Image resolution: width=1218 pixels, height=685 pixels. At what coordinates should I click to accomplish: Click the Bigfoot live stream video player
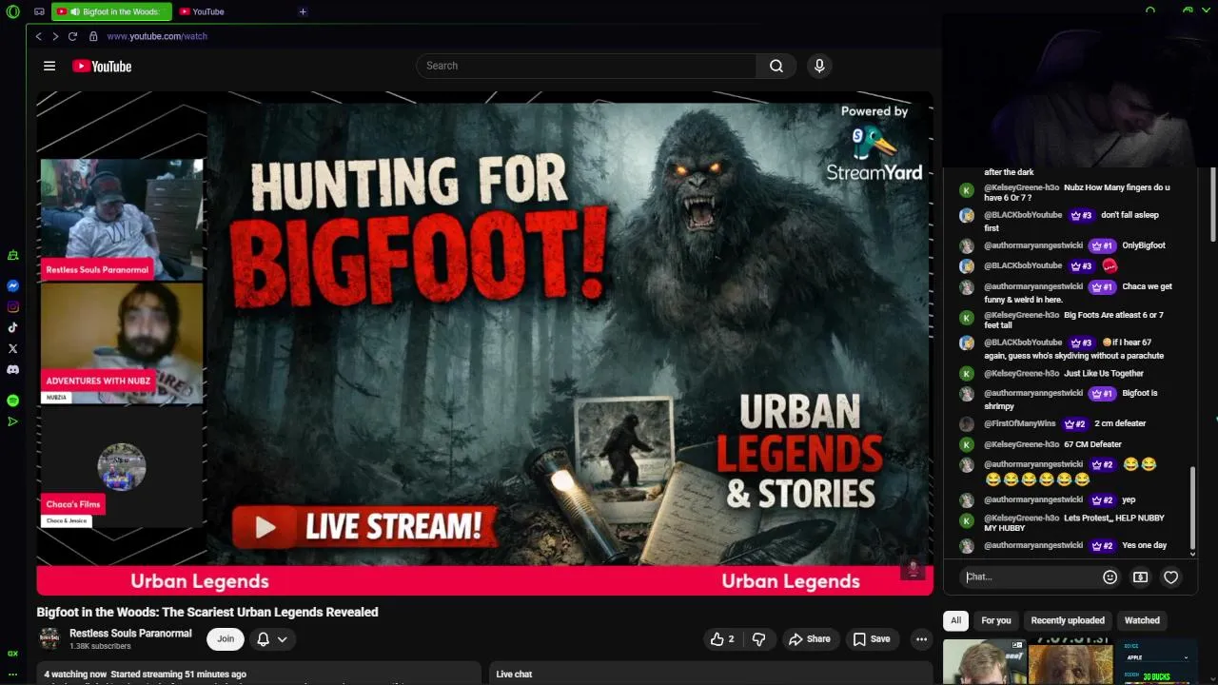(484, 343)
